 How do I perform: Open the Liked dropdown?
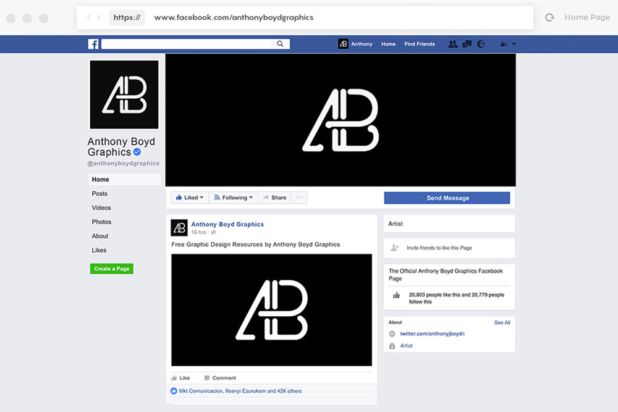pyautogui.click(x=190, y=198)
